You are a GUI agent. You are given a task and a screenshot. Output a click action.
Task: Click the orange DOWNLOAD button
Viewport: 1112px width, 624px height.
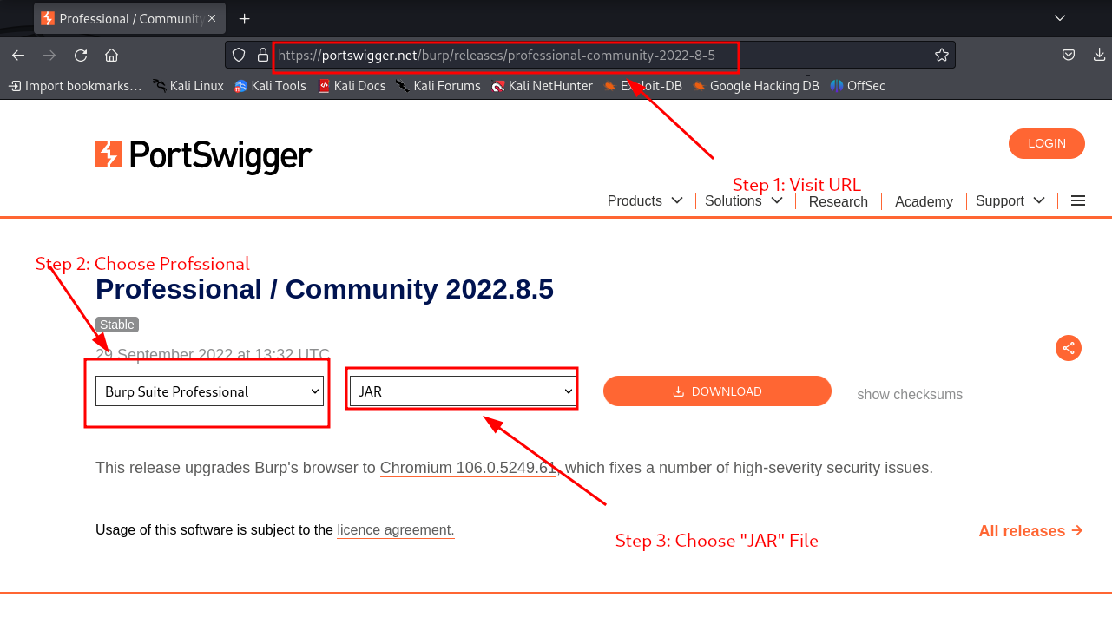[717, 391]
